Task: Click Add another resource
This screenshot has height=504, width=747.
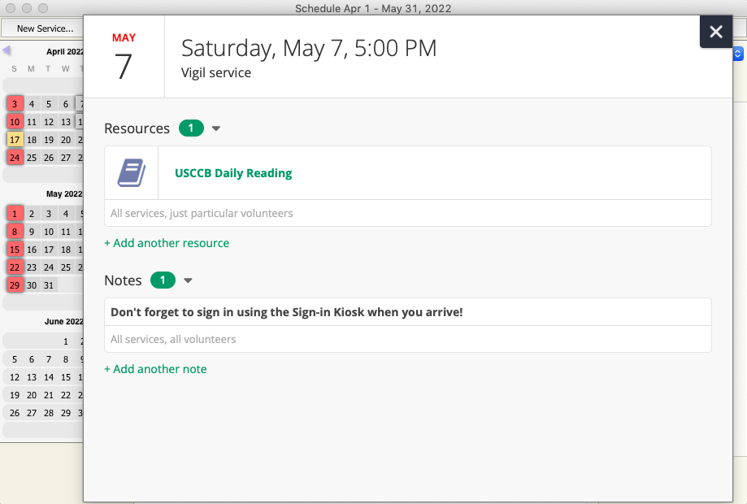Action: click(167, 243)
